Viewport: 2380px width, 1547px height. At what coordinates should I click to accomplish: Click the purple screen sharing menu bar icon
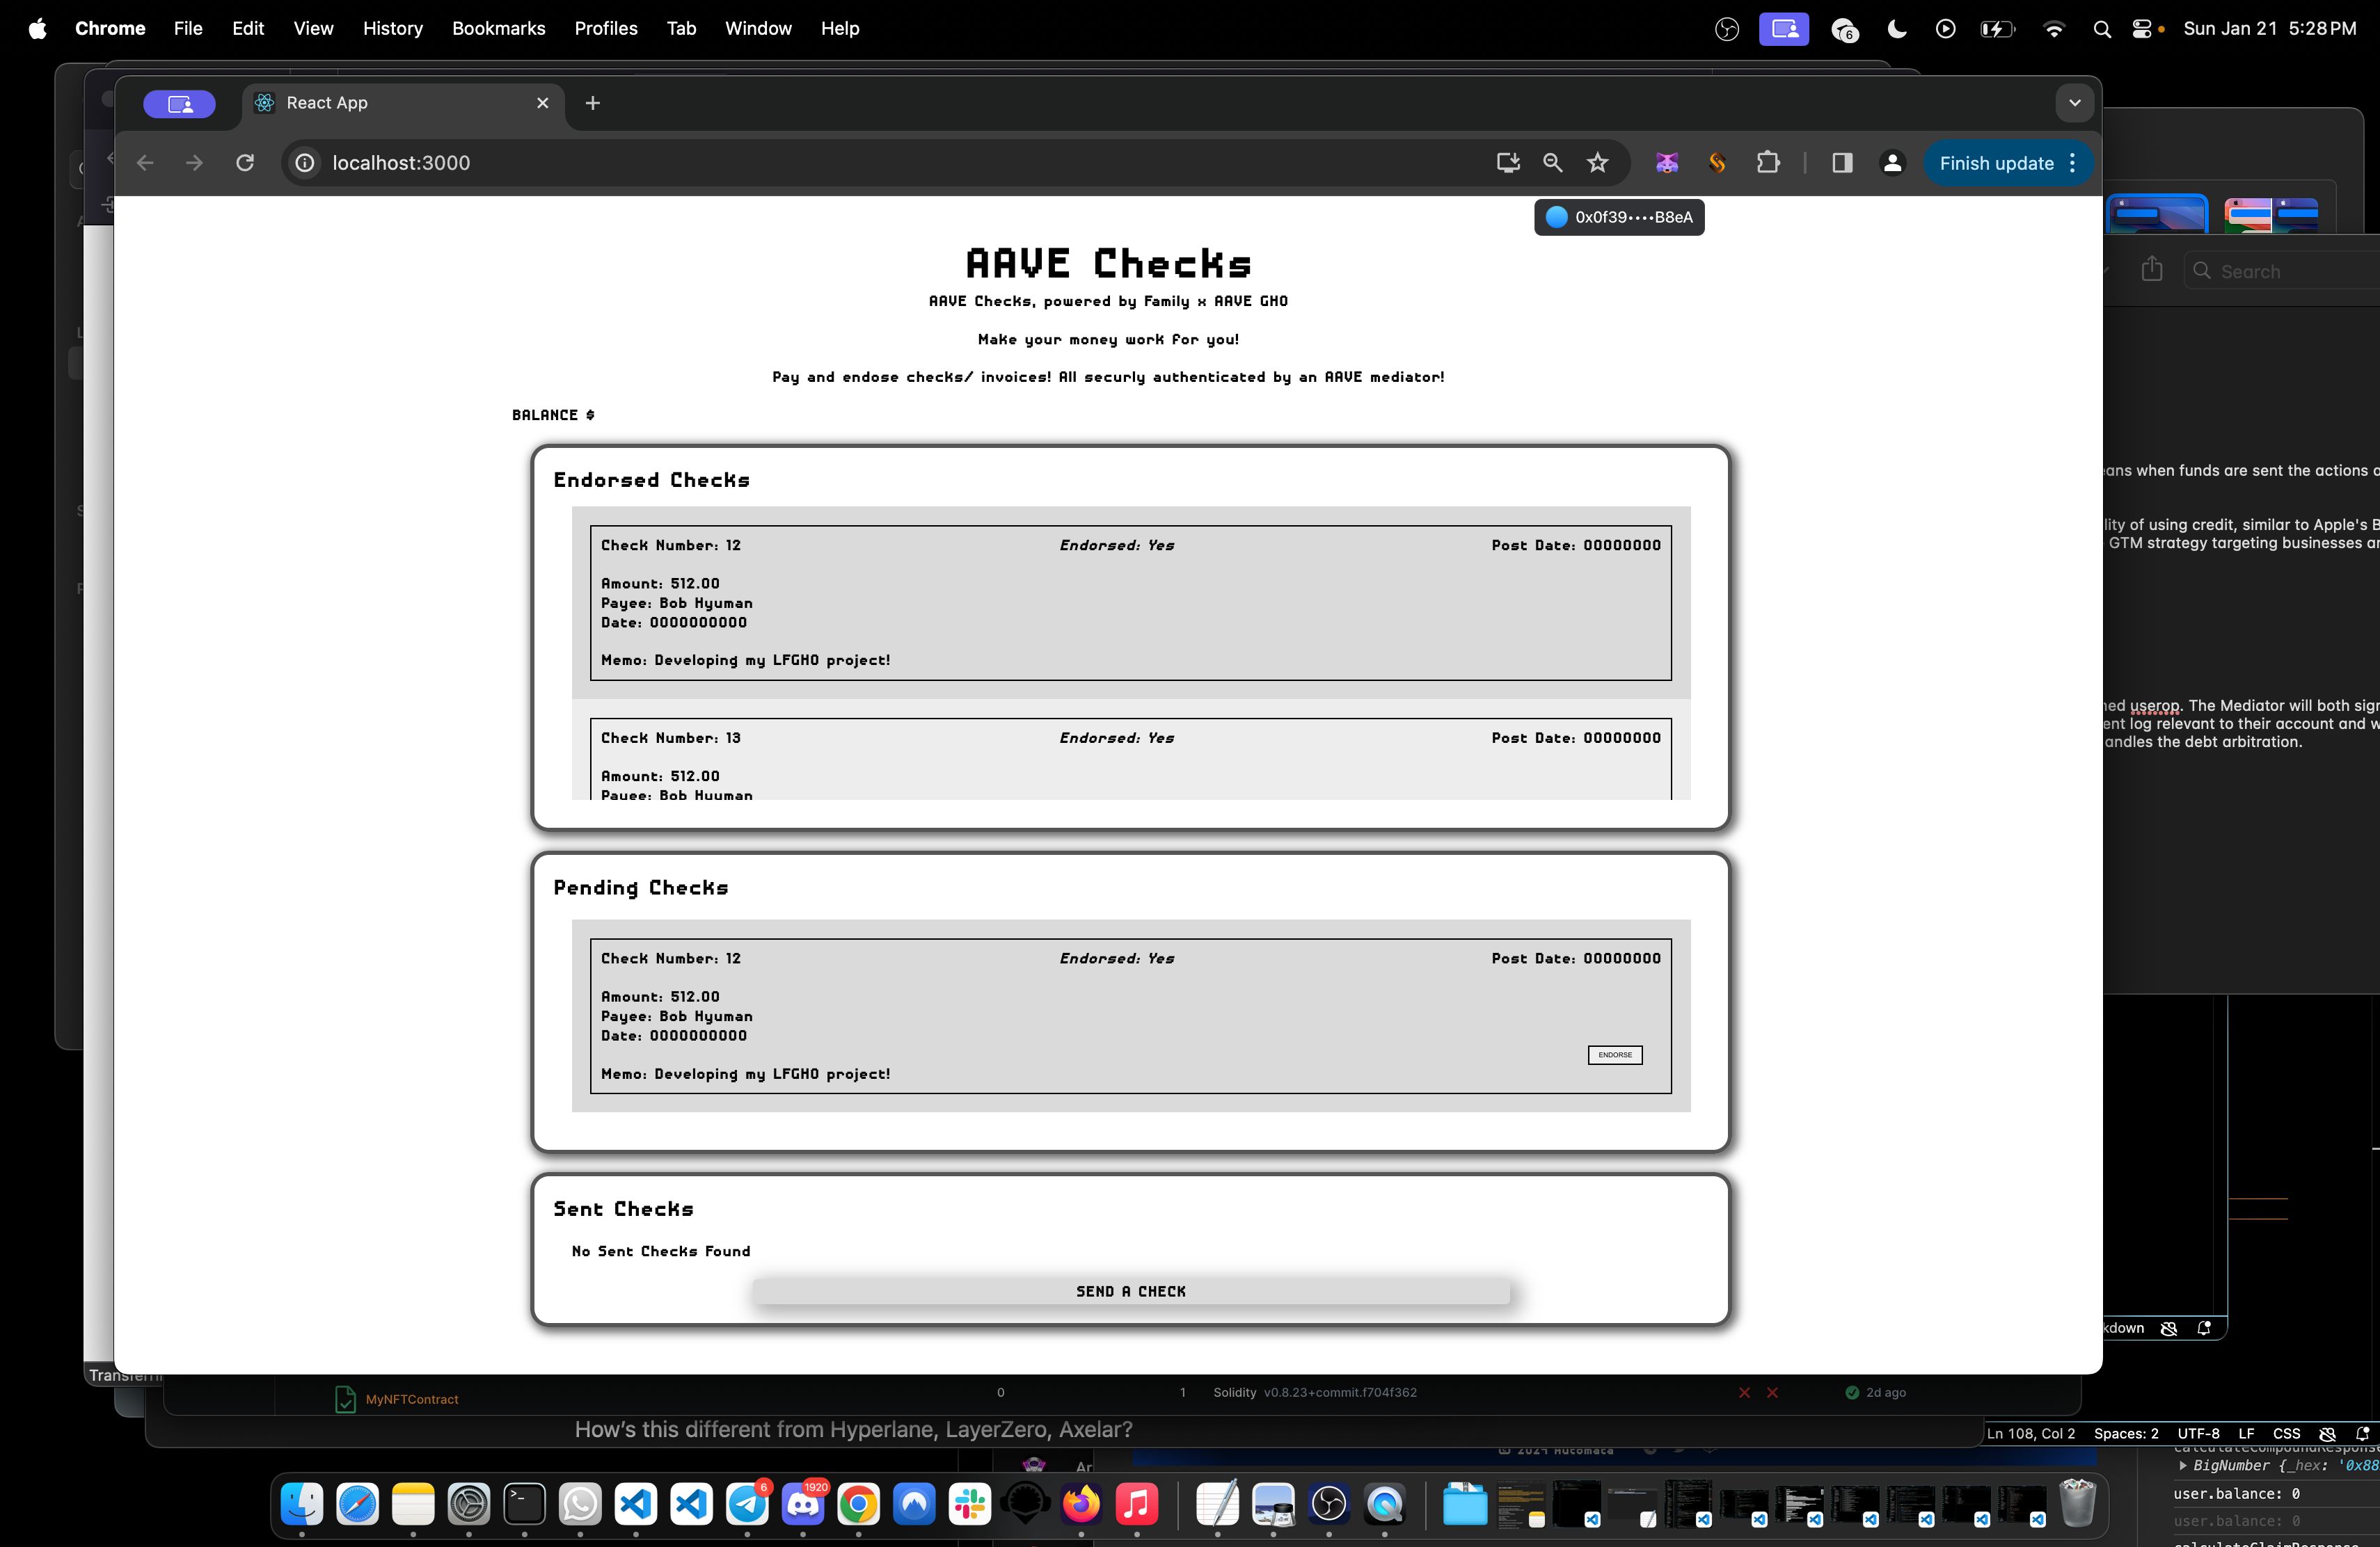pyautogui.click(x=1784, y=29)
